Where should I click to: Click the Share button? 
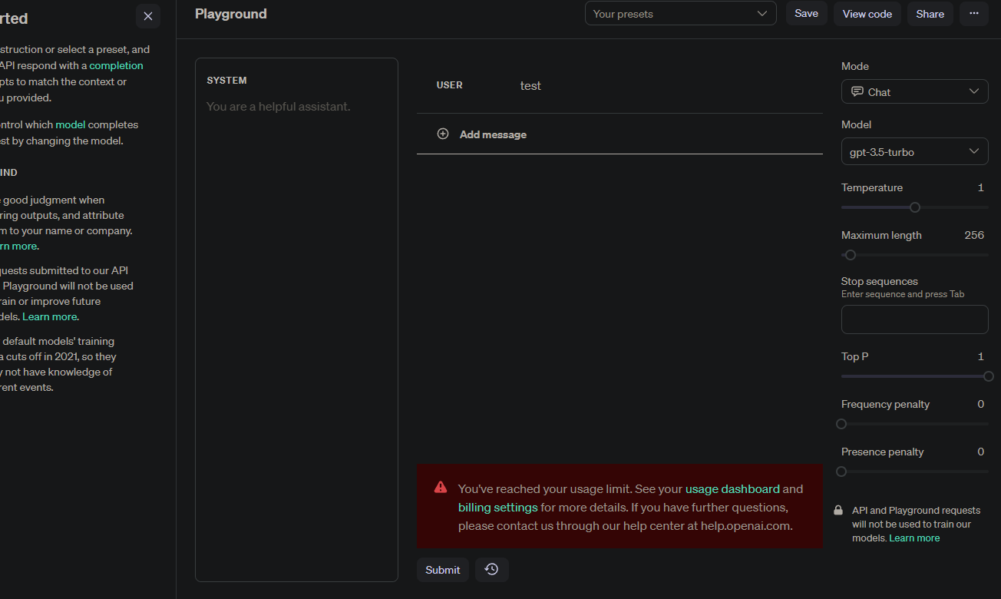click(930, 13)
